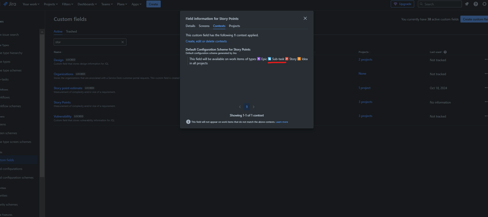The image size is (488, 217).
Task: Click the Story issue type icon
Action: click(x=287, y=59)
